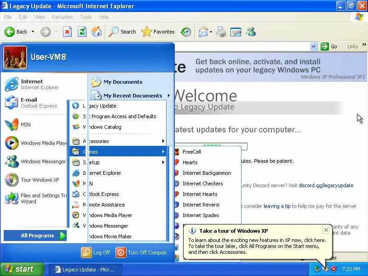
Task: Close the Take a tour balloon
Action: pos(326,230)
